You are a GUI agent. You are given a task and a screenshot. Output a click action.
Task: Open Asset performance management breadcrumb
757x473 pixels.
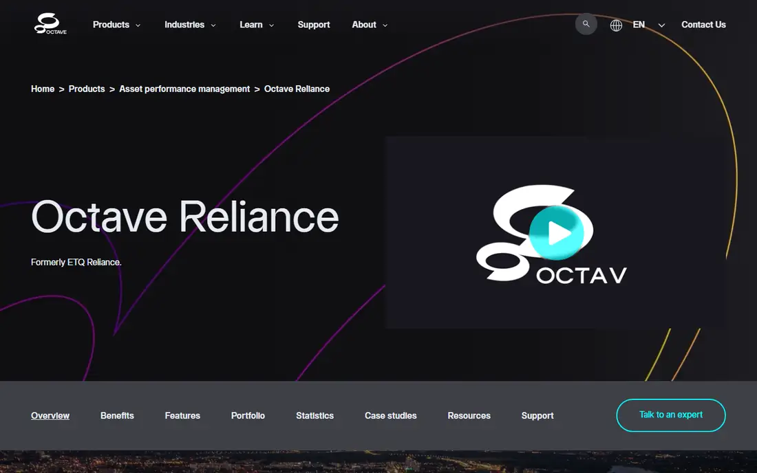point(184,89)
